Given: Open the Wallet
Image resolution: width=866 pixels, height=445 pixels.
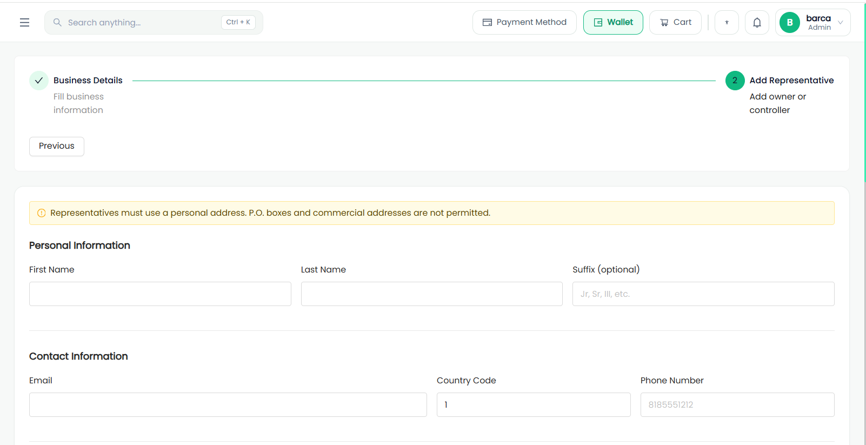Looking at the screenshot, I should (x=613, y=23).
